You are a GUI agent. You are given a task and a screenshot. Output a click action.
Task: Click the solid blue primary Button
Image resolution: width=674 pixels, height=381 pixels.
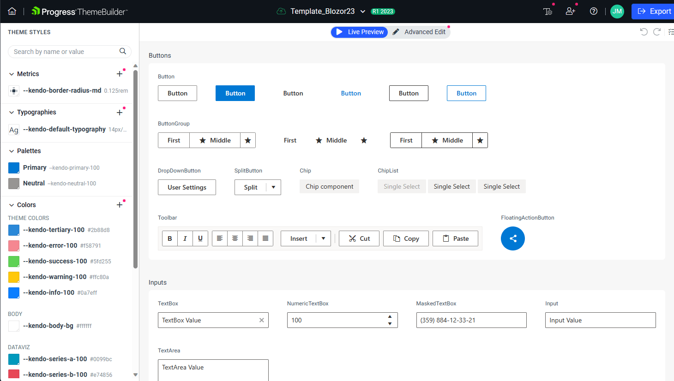tap(235, 93)
